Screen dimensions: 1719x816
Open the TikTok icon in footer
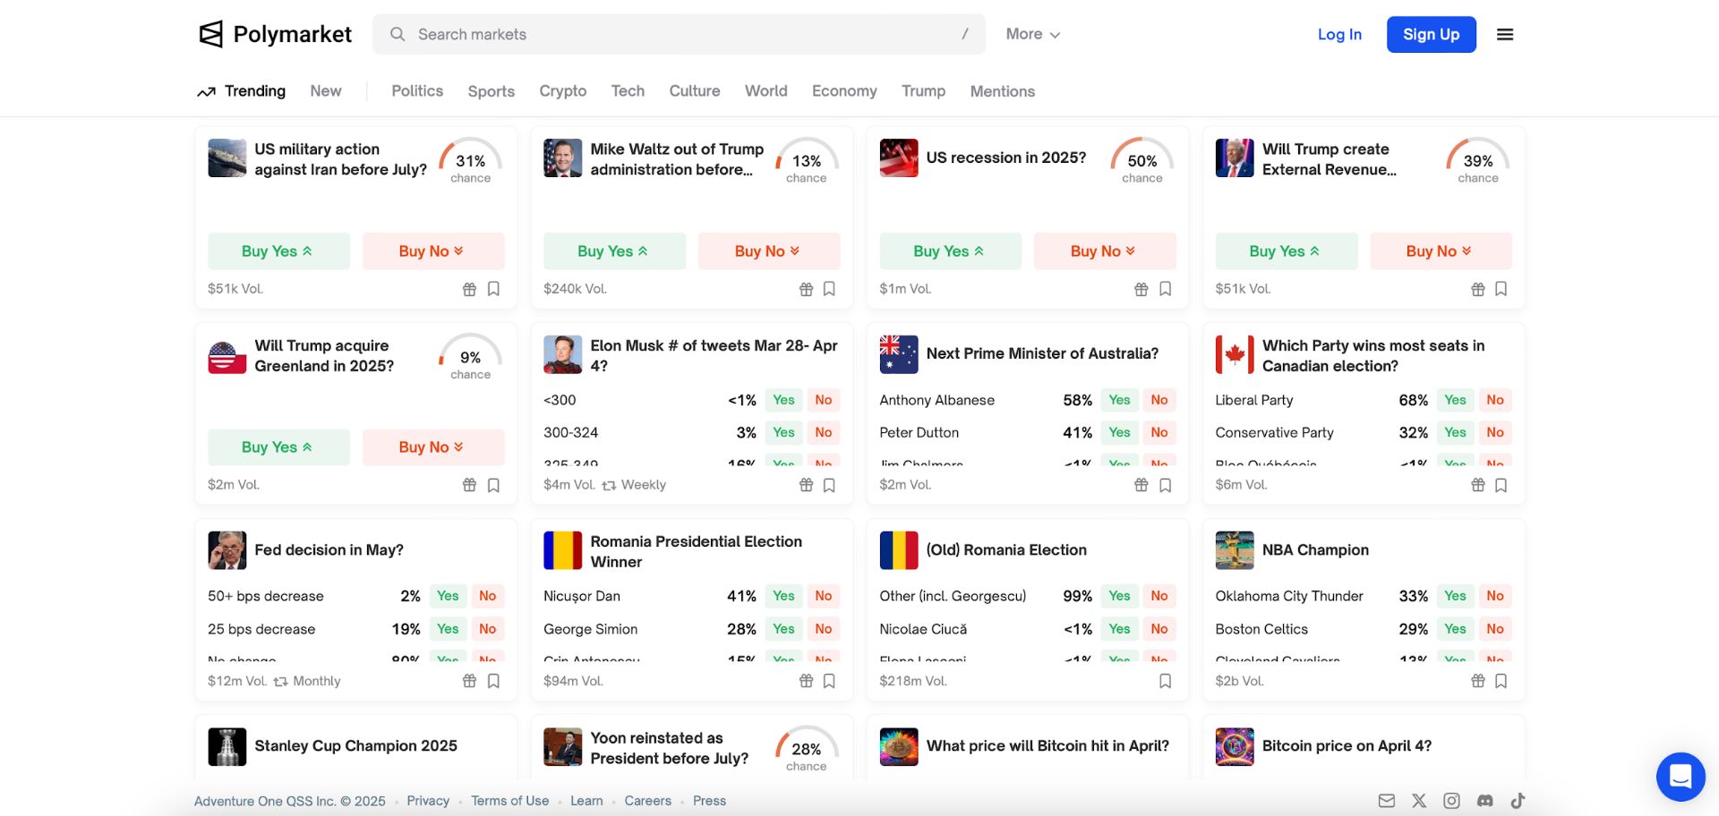(1518, 801)
